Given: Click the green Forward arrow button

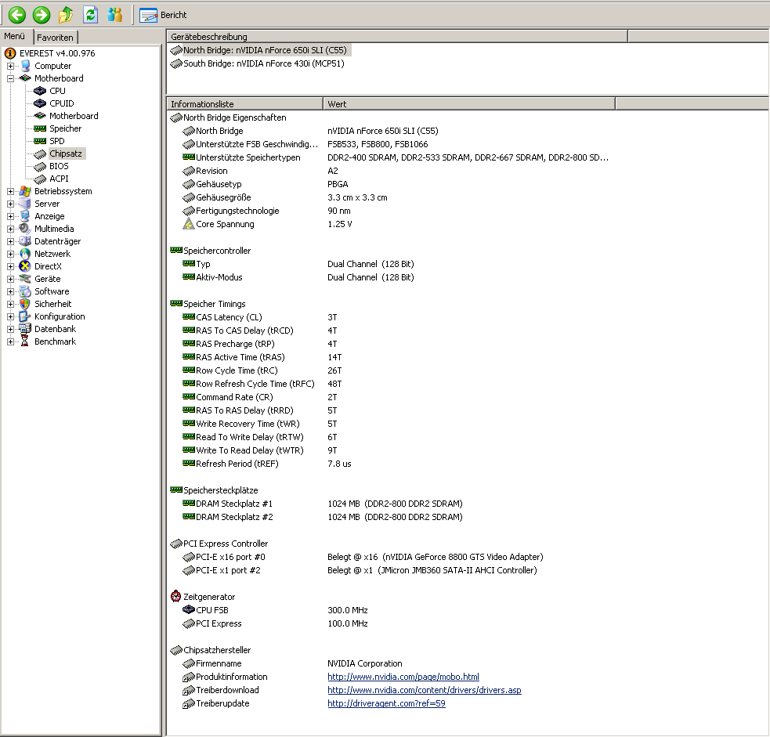Looking at the screenshot, I should pyautogui.click(x=42, y=15).
